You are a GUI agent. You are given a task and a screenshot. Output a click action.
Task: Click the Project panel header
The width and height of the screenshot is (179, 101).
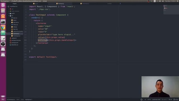point(15,4)
